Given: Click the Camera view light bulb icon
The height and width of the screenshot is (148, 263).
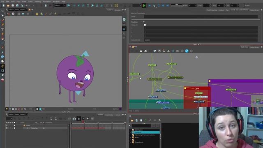Looking at the screenshot, I should [7, 109].
